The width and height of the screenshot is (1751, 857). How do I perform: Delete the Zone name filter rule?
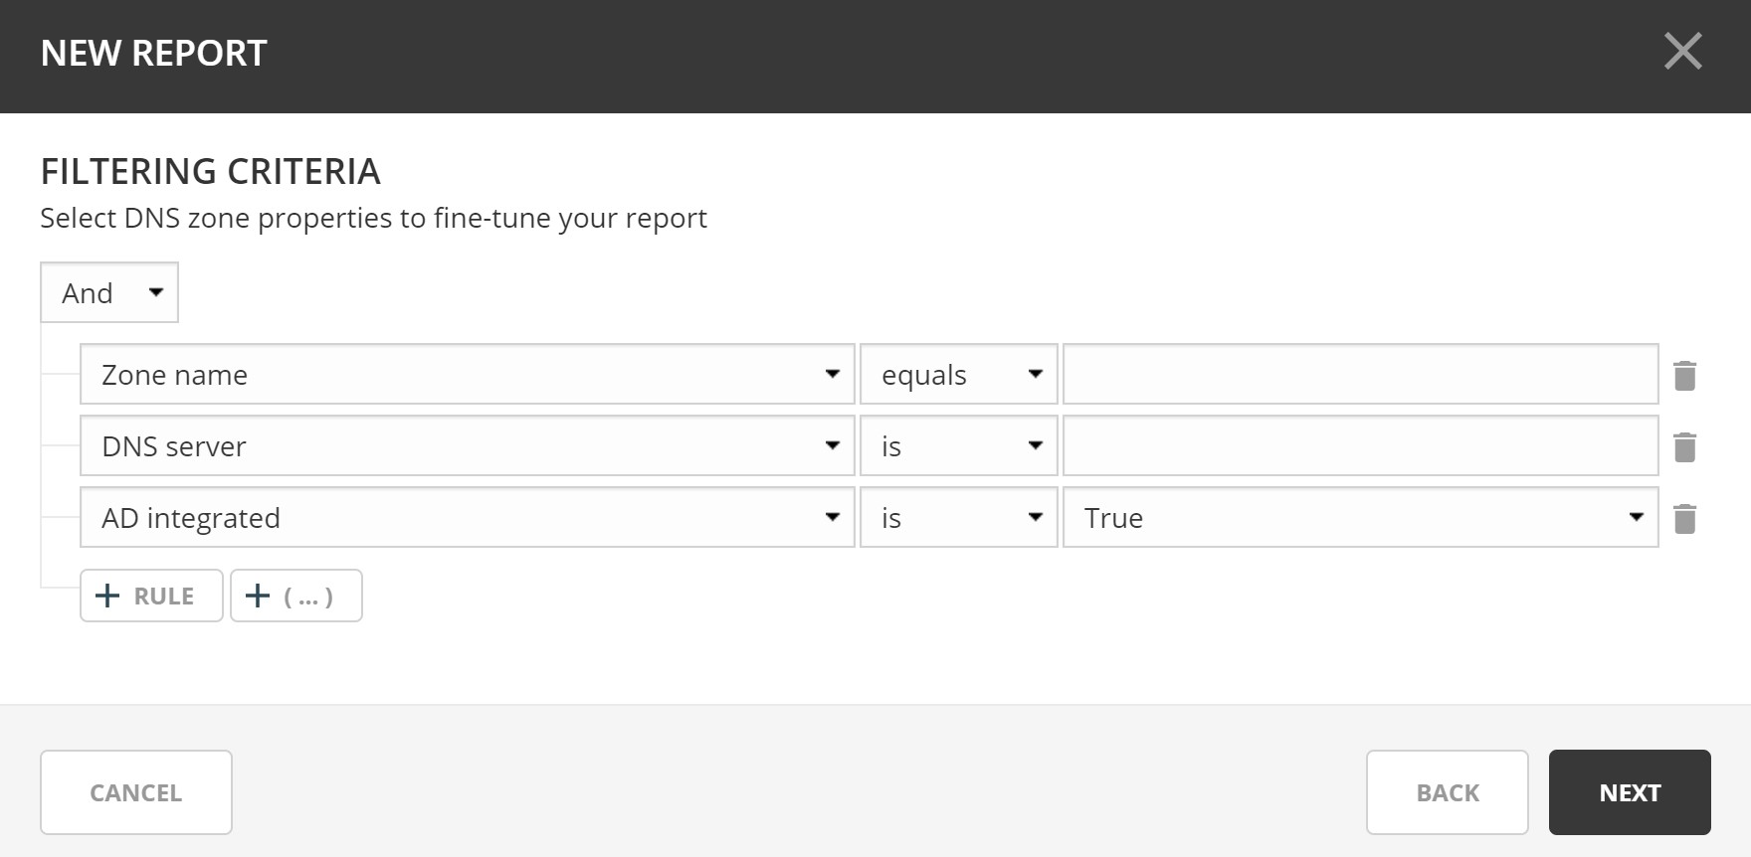pyautogui.click(x=1684, y=376)
